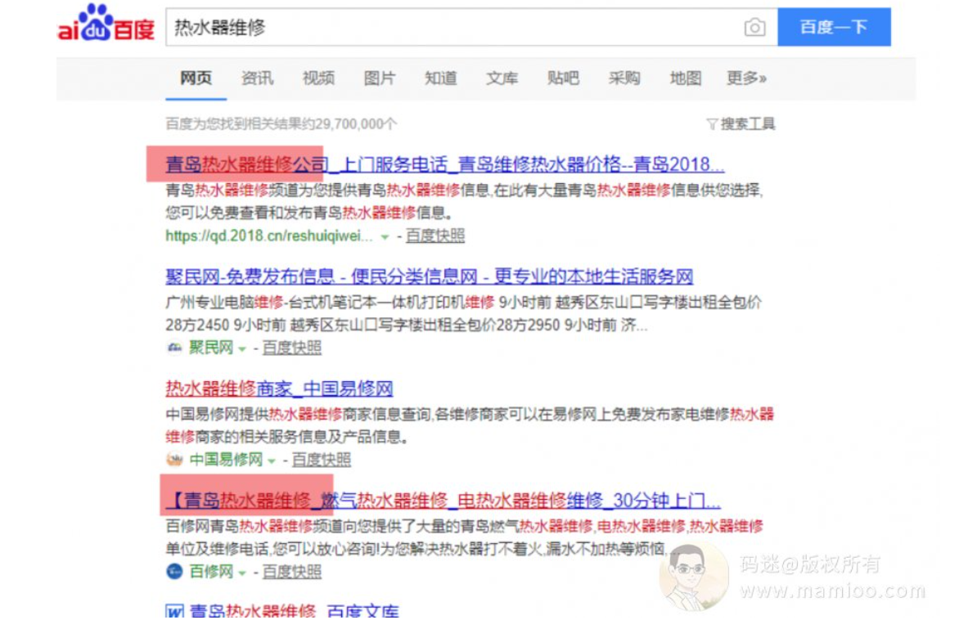Open camera image search icon

click(x=754, y=28)
